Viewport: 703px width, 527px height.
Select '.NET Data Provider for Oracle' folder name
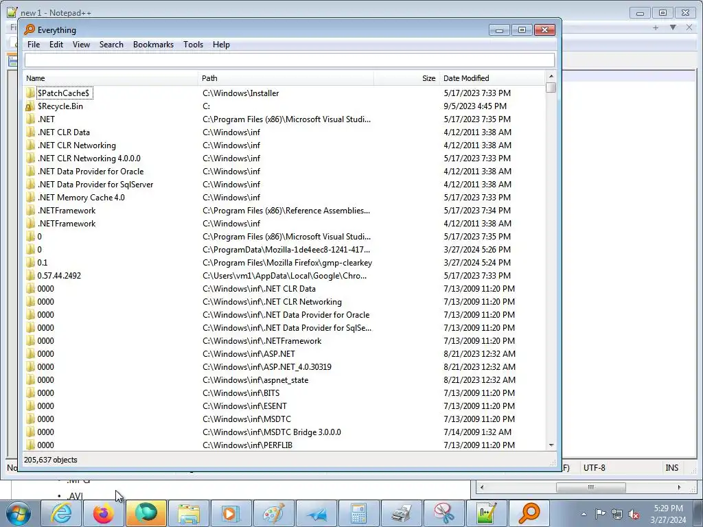click(x=91, y=171)
